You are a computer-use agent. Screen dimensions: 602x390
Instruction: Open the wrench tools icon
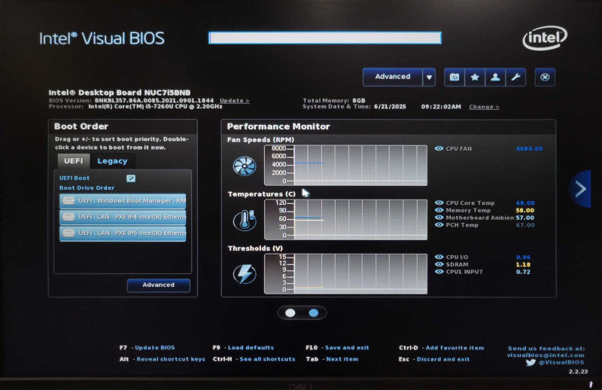(515, 78)
